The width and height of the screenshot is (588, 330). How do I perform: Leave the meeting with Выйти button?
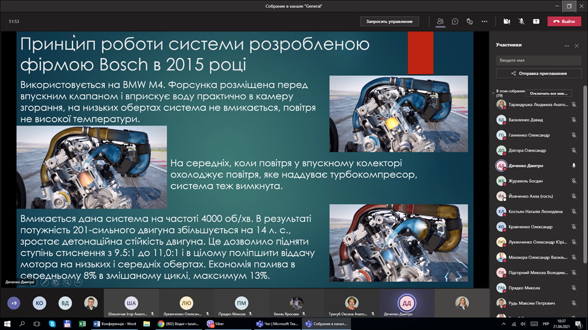click(x=564, y=21)
